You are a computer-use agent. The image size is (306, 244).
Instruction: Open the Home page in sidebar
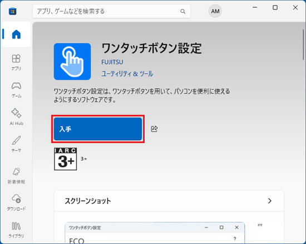(x=16, y=34)
